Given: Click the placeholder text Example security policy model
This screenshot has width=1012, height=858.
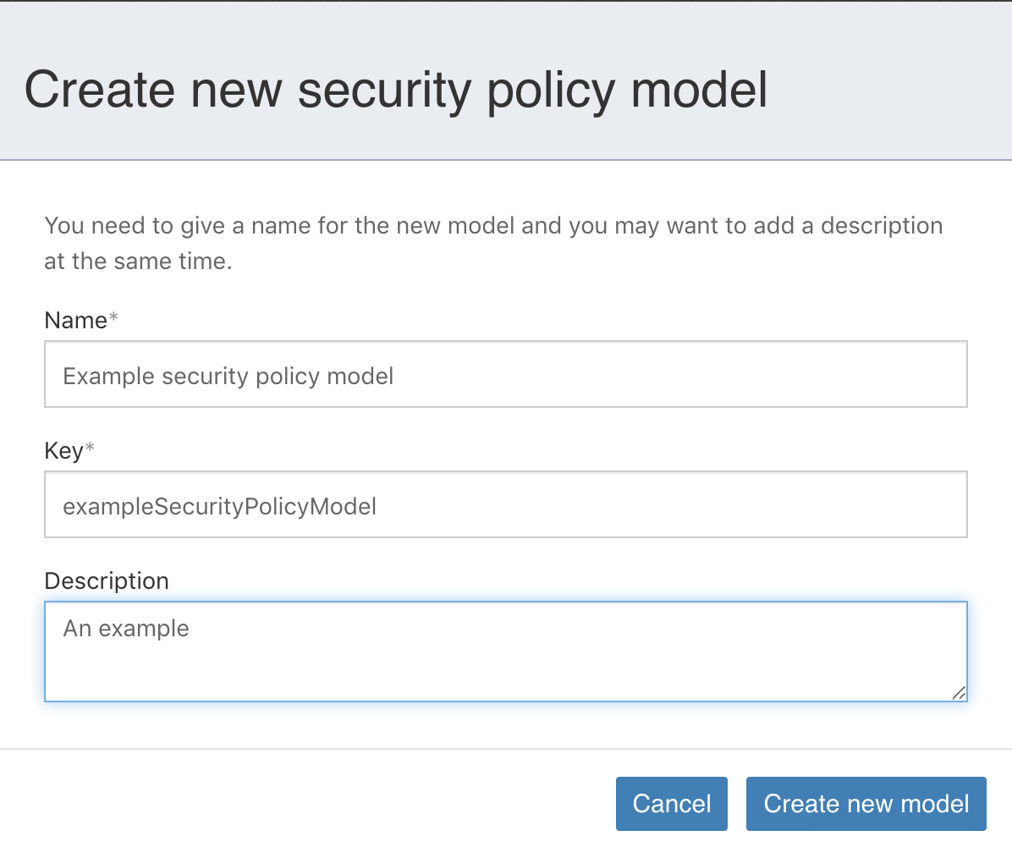Looking at the screenshot, I should pos(227,376).
